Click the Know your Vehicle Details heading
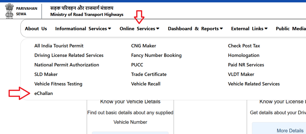This screenshot has height=134, width=306. 130,101
